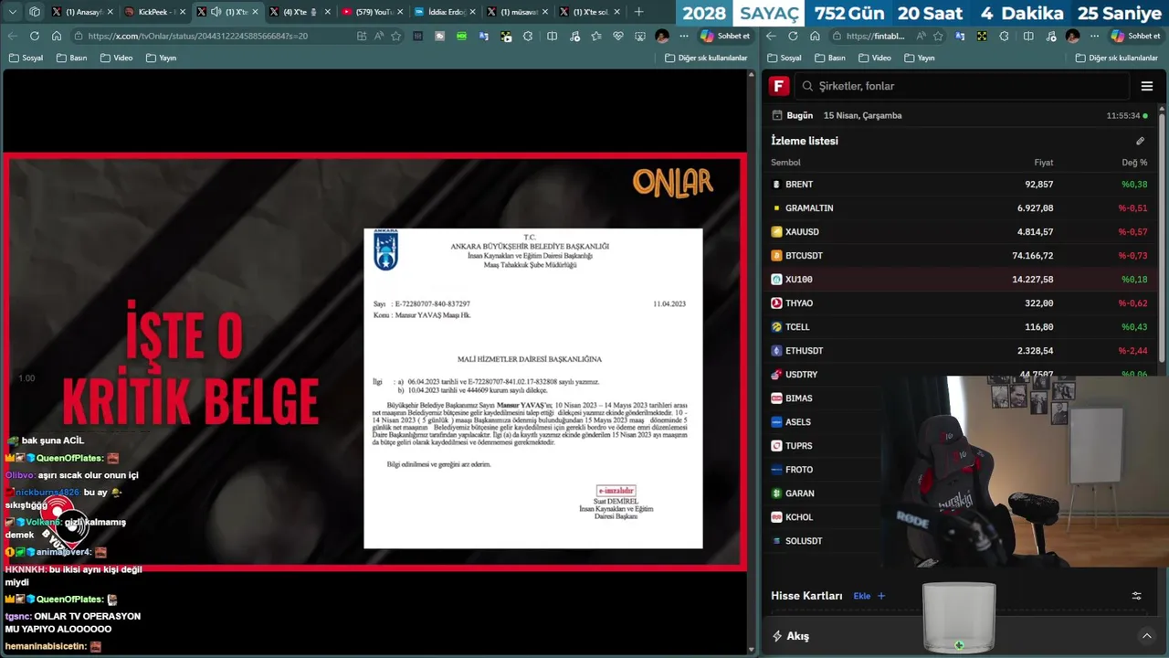This screenshot has width=1169, height=658.
Task: Open 'Diğer sık kullanılanlar' in the left browser
Action: pyautogui.click(x=706, y=58)
